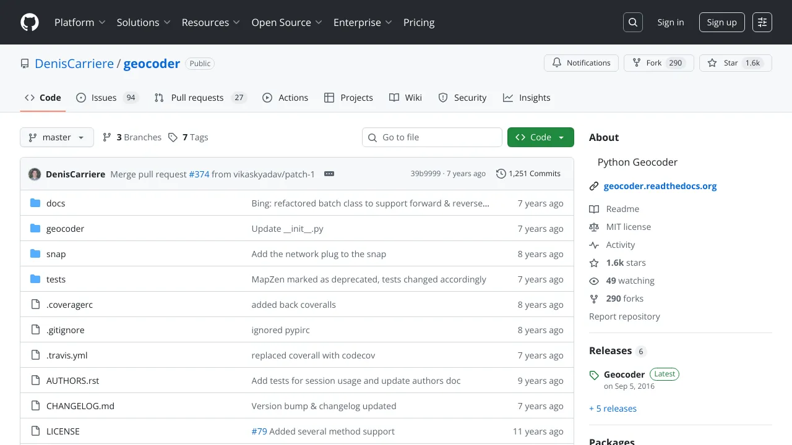792x445 pixels.
Task: Click the Activity pulse icon
Action: tap(594, 245)
